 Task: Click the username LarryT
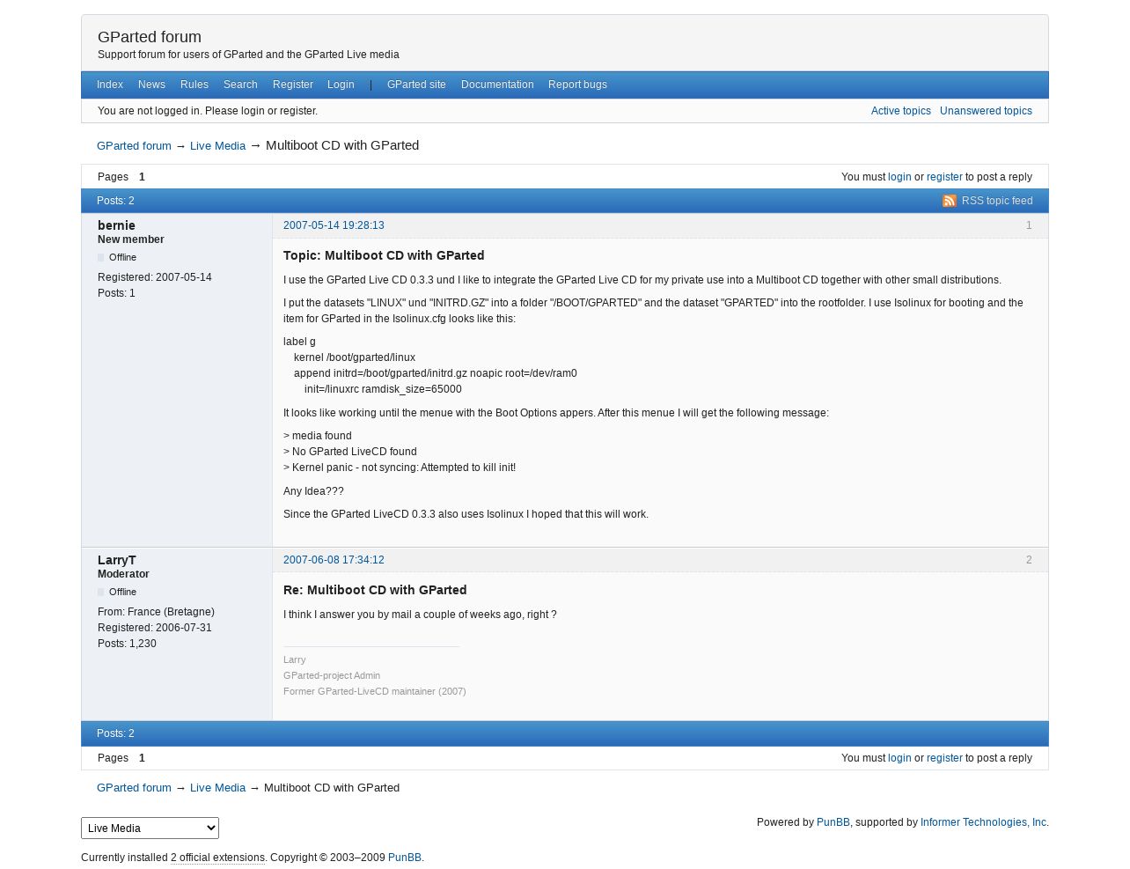coord(117,560)
